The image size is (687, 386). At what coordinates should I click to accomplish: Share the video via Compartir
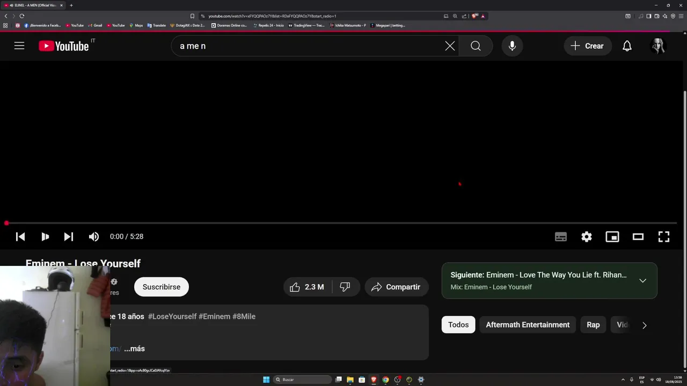click(396, 287)
